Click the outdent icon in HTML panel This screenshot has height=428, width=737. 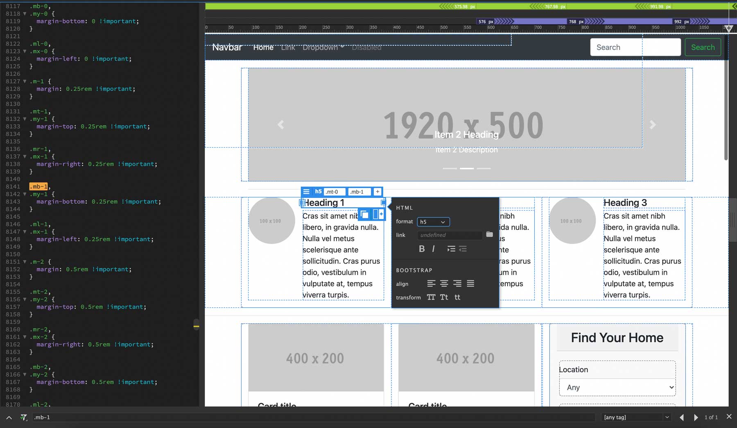(463, 249)
